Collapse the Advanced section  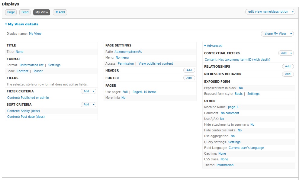[x=213, y=46]
